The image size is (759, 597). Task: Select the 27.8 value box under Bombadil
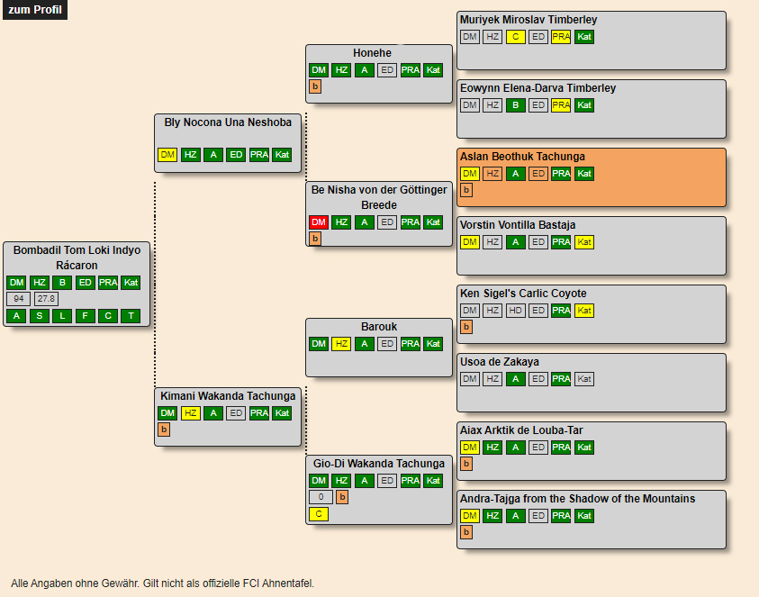46,299
